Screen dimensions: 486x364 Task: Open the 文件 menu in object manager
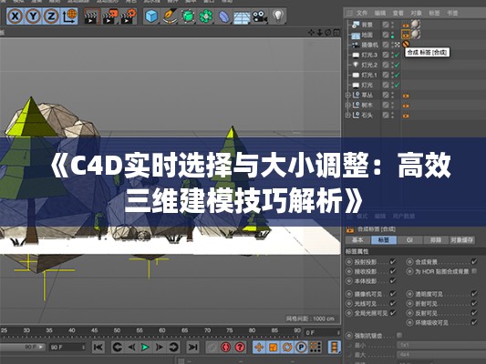362,13
